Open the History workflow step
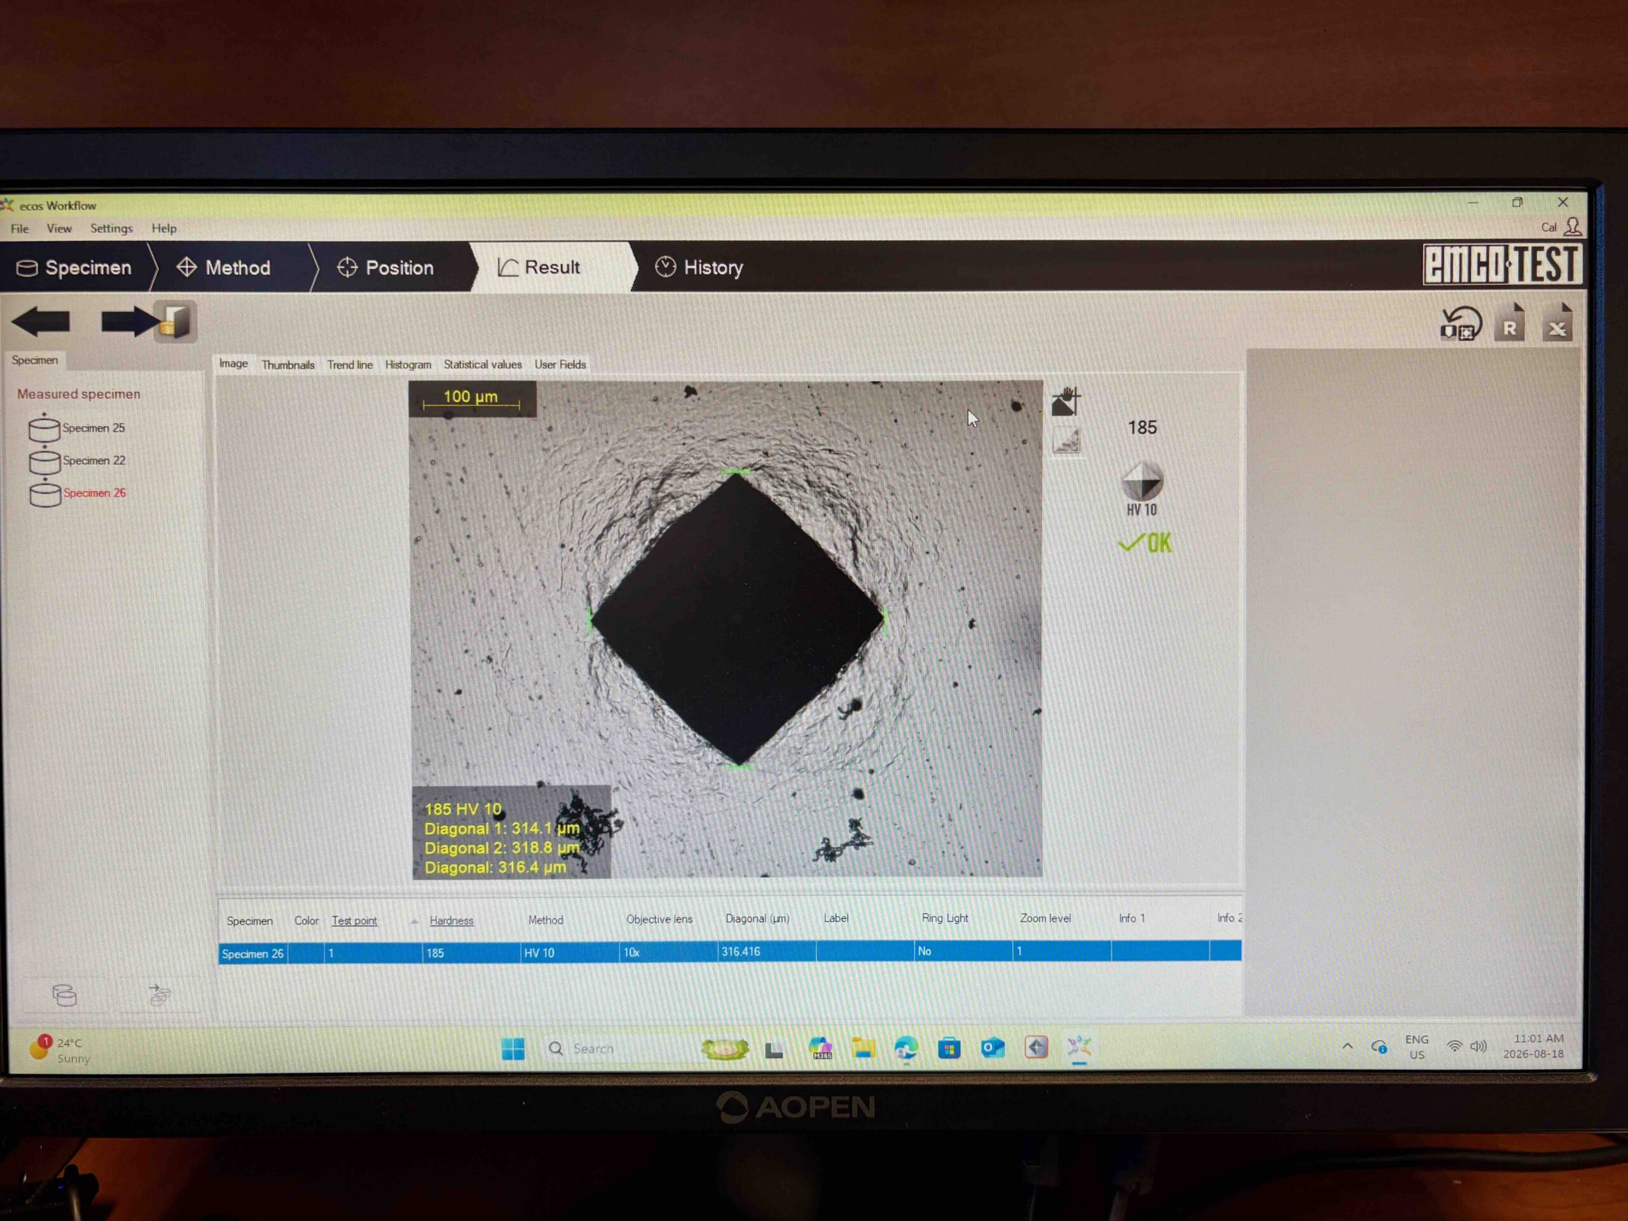1628x1221 pixels. pos(700,267)
